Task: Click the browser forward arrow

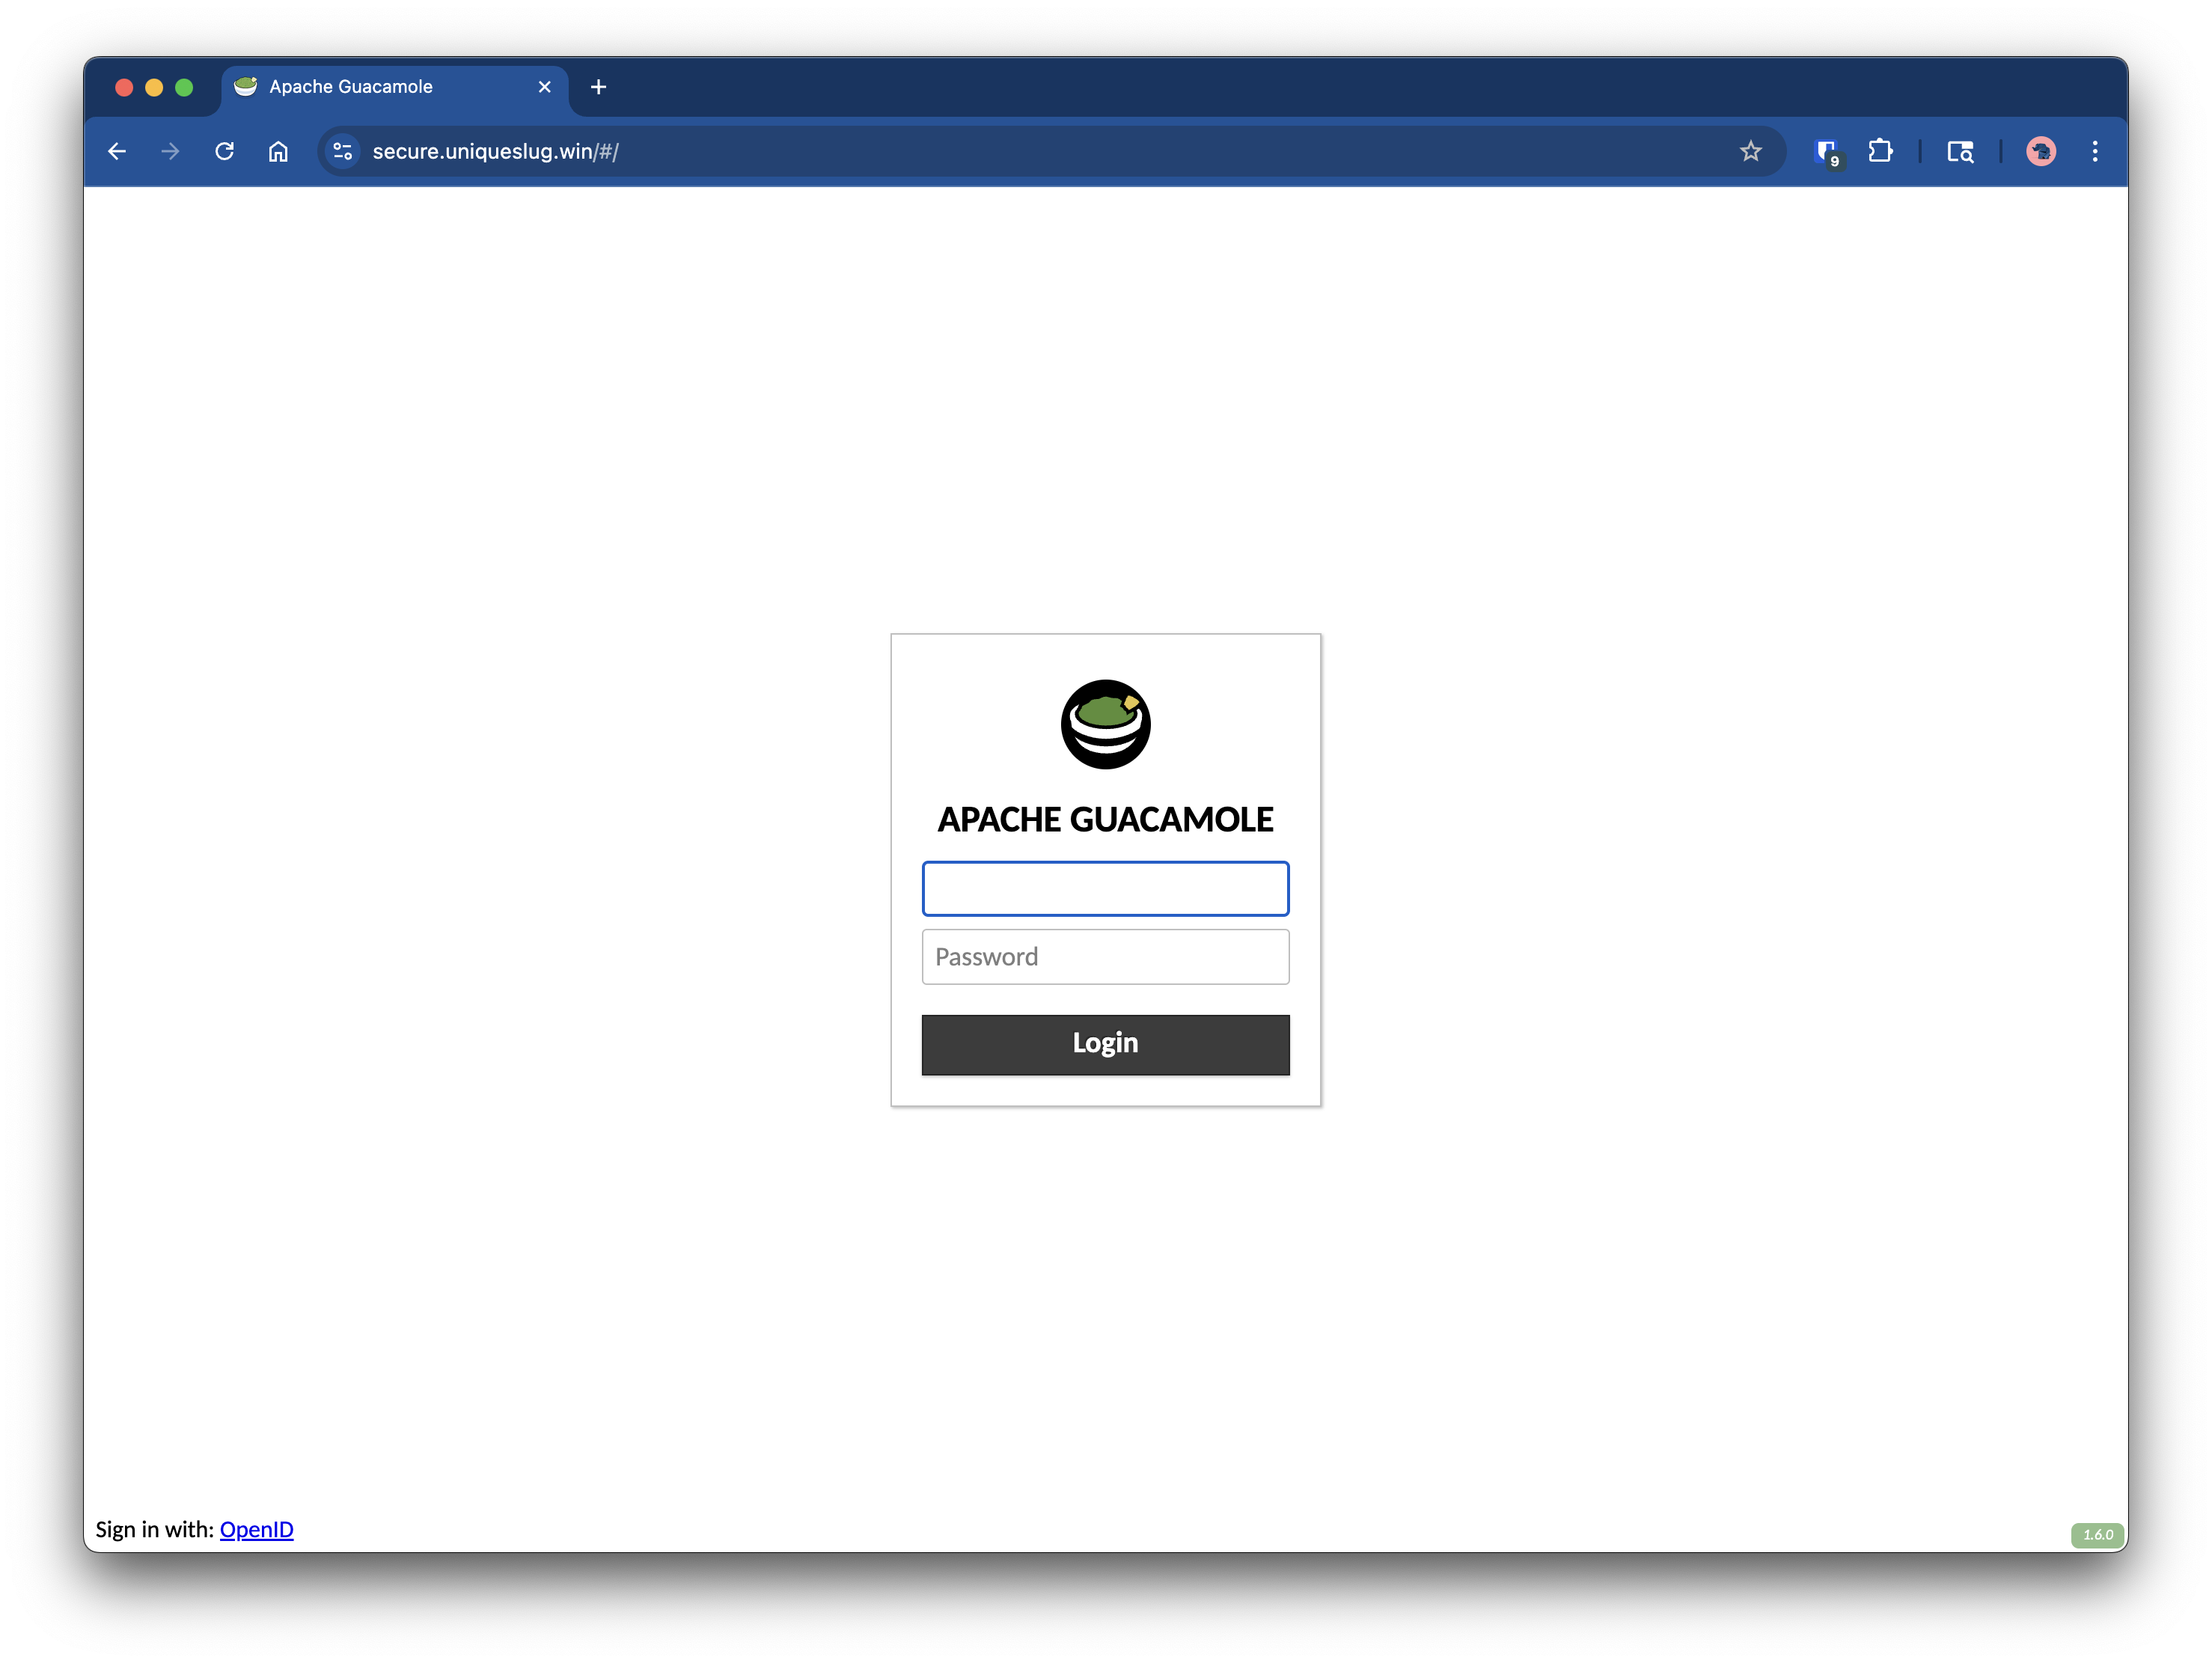Action: [171, 151]
